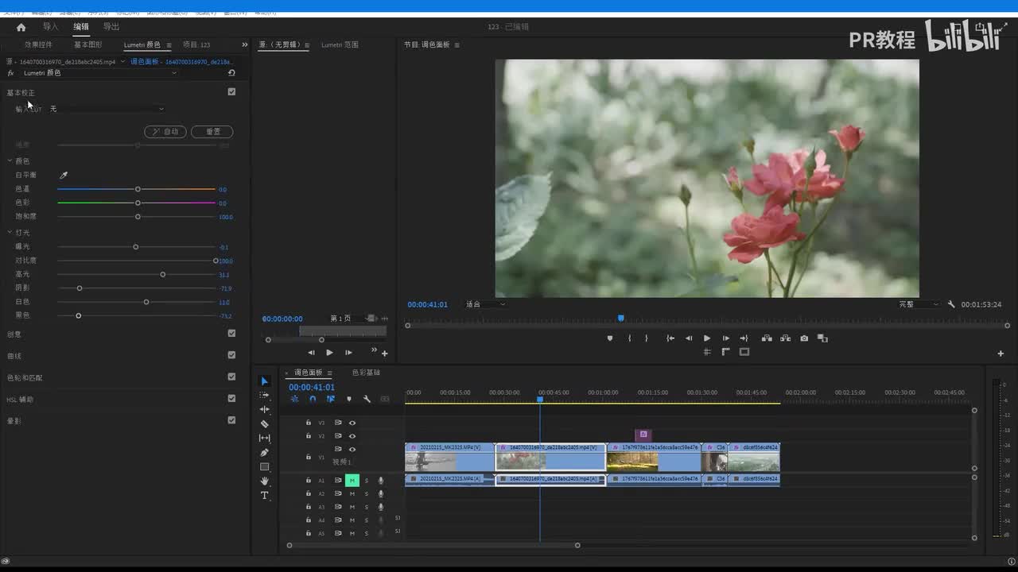1018x572 pixels.
Task: Open the 适合 zoom level dropdown
Action: pos(485,304)
